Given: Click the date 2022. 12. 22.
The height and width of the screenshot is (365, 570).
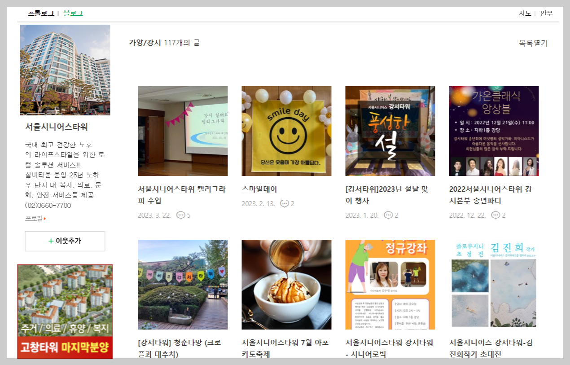Looking at the screenshot, I should coord(467,215).
